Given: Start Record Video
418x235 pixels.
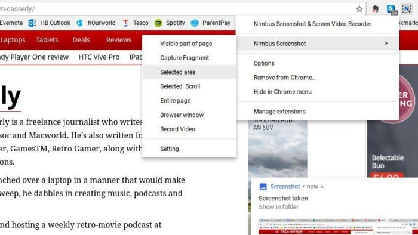Looking at the screenshot, I should pos(189,129).
